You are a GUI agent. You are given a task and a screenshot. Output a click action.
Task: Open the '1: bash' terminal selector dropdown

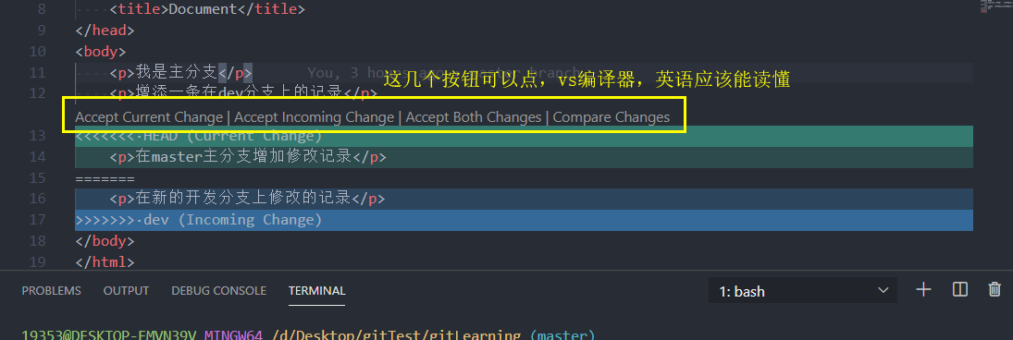point(803,291)
